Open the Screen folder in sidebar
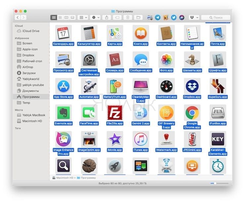245x203 pixels. (x=31, y=43)
